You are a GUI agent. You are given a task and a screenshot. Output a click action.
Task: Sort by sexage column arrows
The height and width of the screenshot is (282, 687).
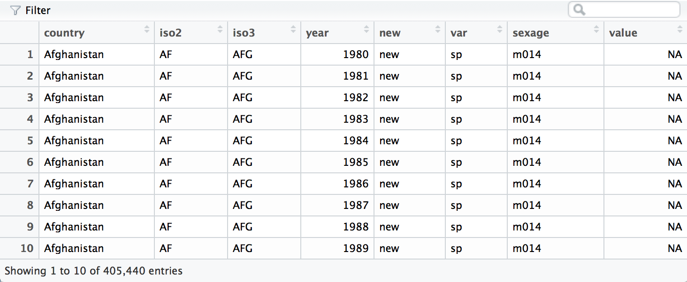tap(597, 30)
